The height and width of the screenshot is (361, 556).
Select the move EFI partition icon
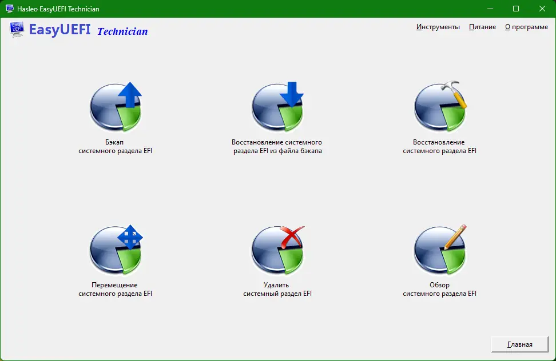point(116,250)
